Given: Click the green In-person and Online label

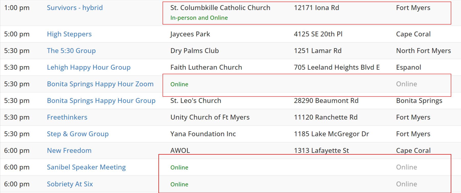Looking at the screenshot, I should (x=199, y=18).
